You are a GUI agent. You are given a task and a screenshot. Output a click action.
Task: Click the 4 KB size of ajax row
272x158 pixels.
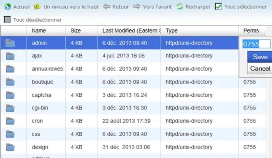(77, 56)
